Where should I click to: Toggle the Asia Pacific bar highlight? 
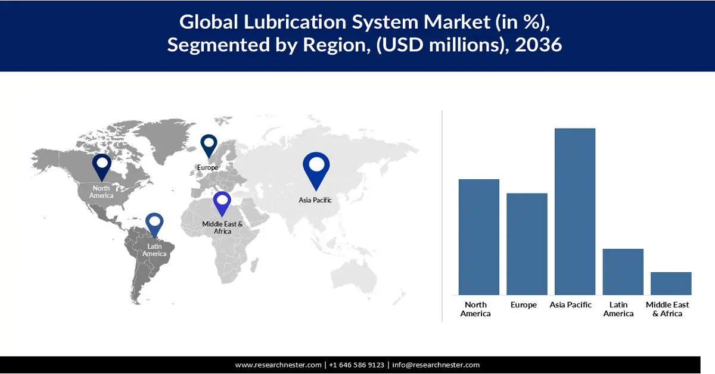[574, 211]
